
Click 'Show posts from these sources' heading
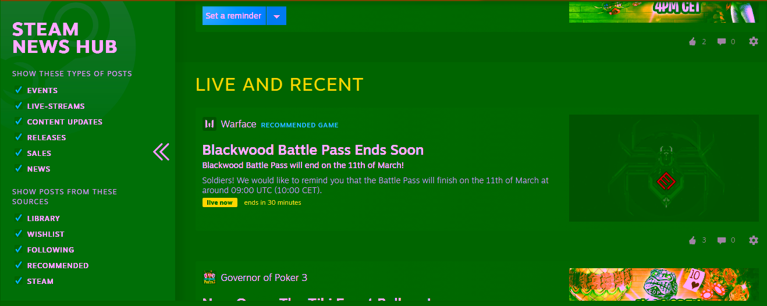click(x=65, y=197)
